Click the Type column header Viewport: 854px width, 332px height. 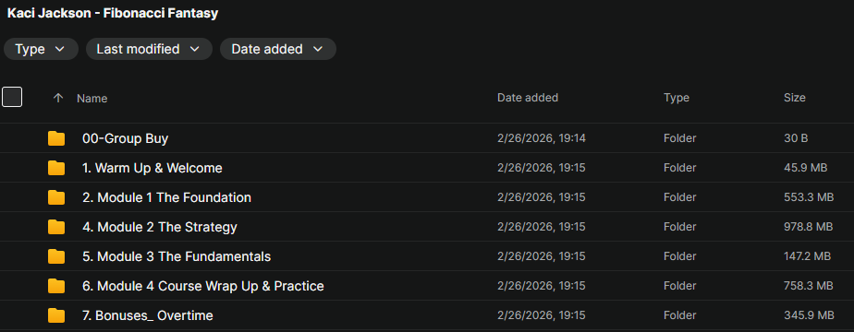coord(677,98)
